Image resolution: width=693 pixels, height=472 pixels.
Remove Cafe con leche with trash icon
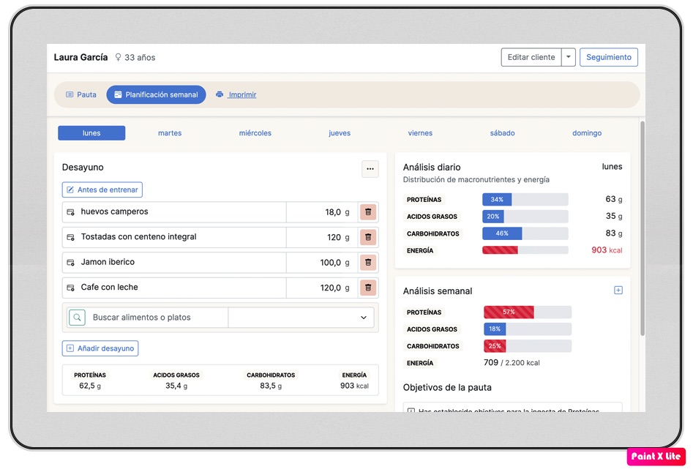[x=368, y=288]
